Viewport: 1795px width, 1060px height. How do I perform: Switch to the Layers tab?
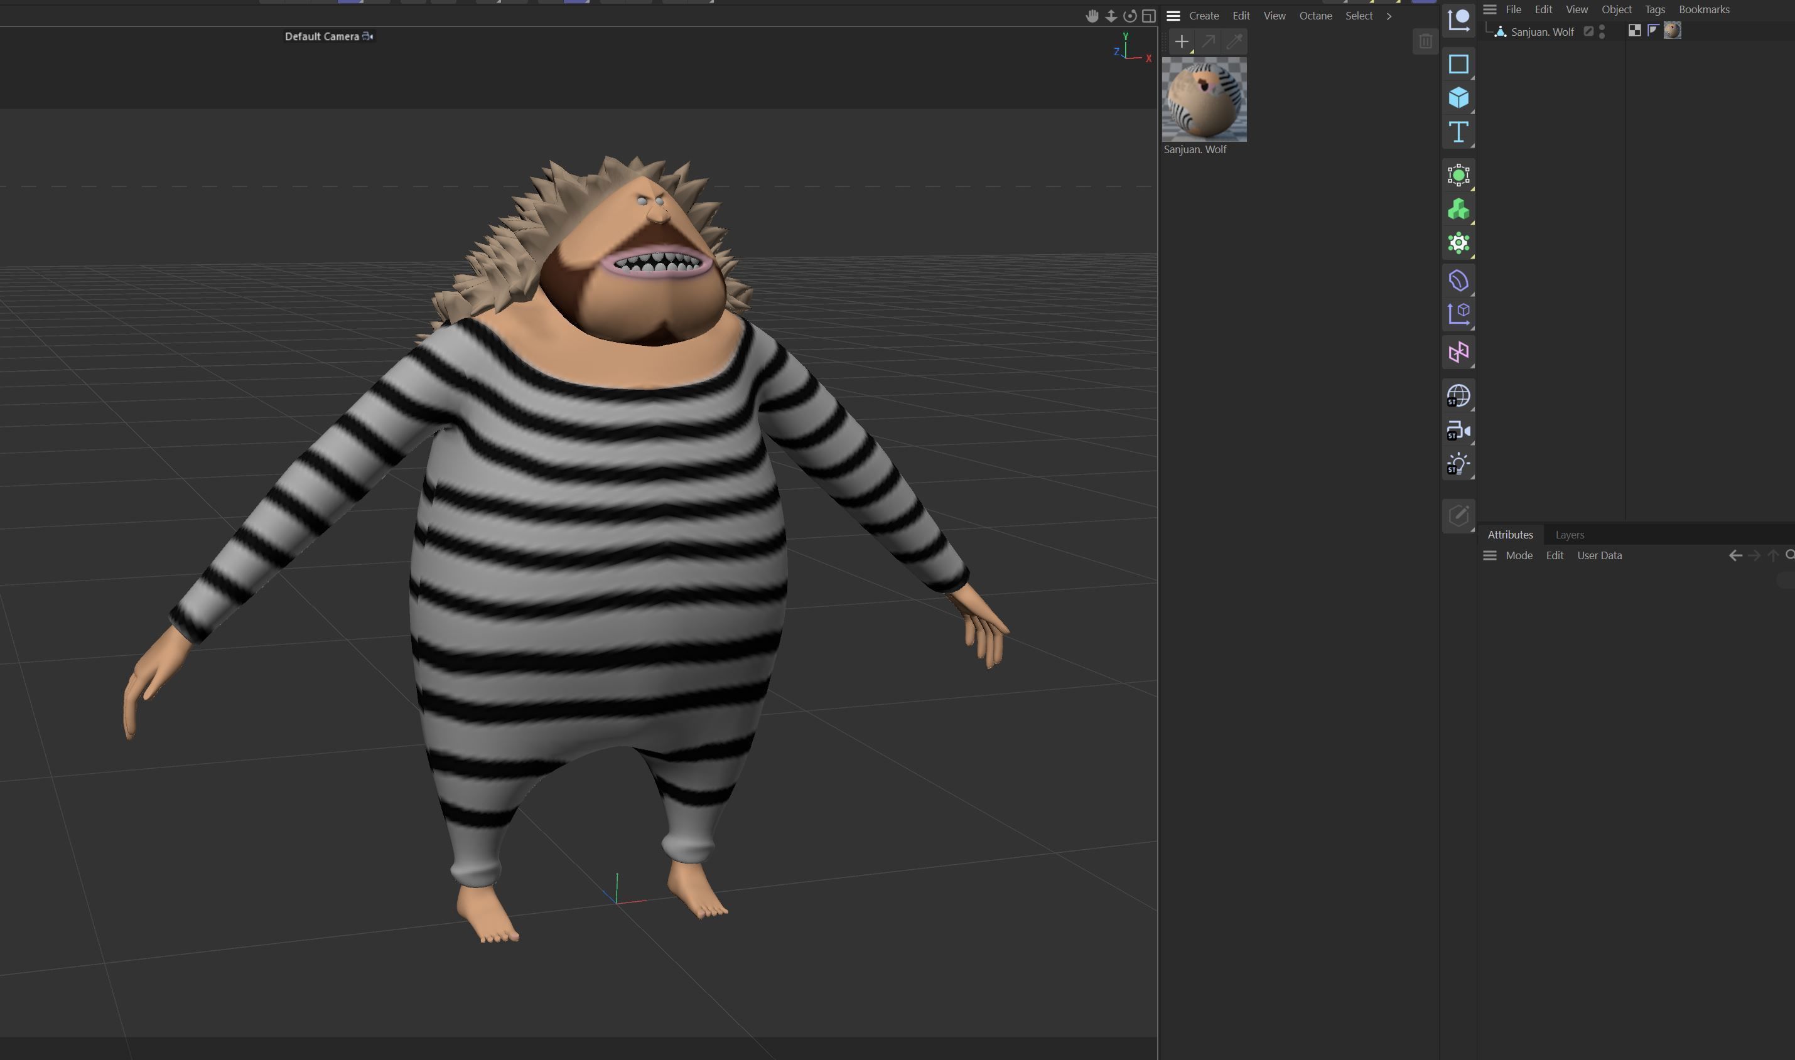point(1569,534)
